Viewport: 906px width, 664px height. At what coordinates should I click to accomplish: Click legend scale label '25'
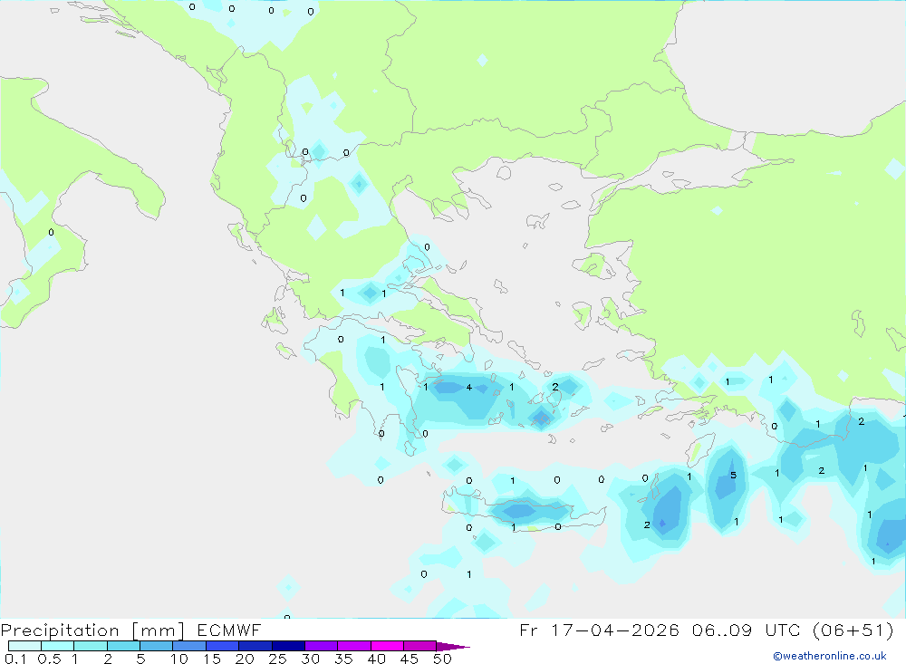tap(278, 659)
